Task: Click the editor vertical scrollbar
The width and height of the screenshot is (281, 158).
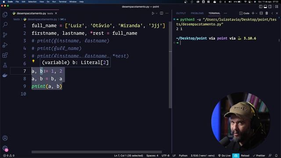Action: pyautogui.click(x=170, y=65)
